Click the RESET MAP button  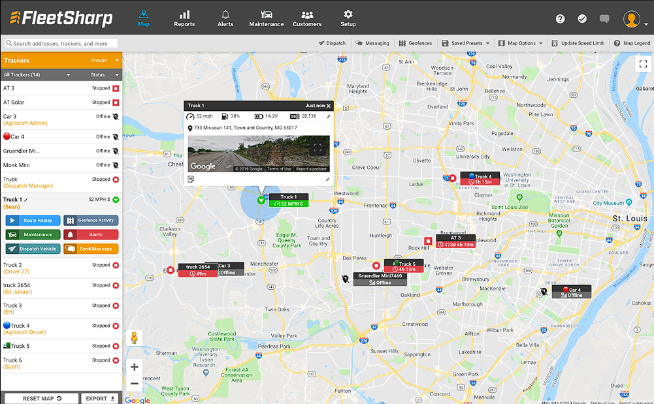tap(41, 397)
